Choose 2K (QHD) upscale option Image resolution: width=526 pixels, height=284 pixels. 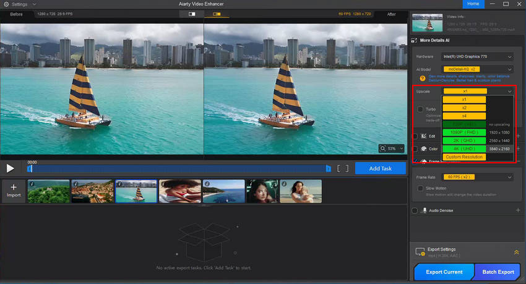[x=464, y=140]
